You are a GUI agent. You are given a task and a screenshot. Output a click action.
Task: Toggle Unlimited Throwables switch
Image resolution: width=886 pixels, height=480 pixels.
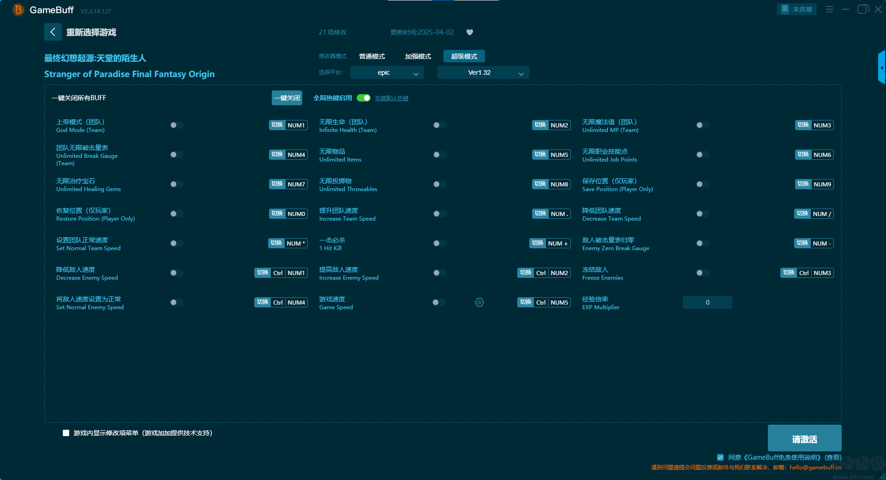click(440, 184)
